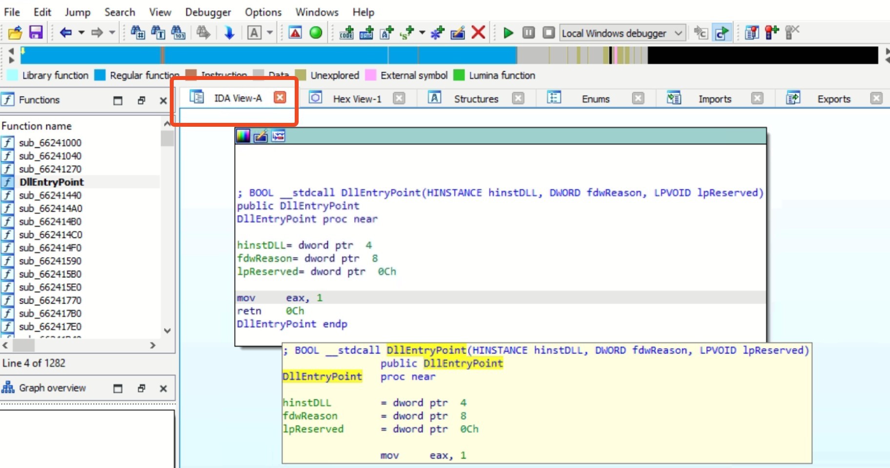The width and height of the screenshot is (890, 468).
Task: Open the Debugger menu
Action: (x=208, y=12)
